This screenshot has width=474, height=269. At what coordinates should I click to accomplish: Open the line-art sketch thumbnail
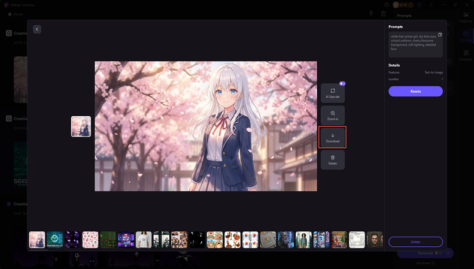point(357,240)
